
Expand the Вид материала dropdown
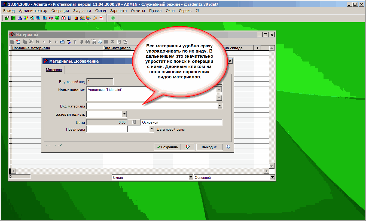pos(219,106)
